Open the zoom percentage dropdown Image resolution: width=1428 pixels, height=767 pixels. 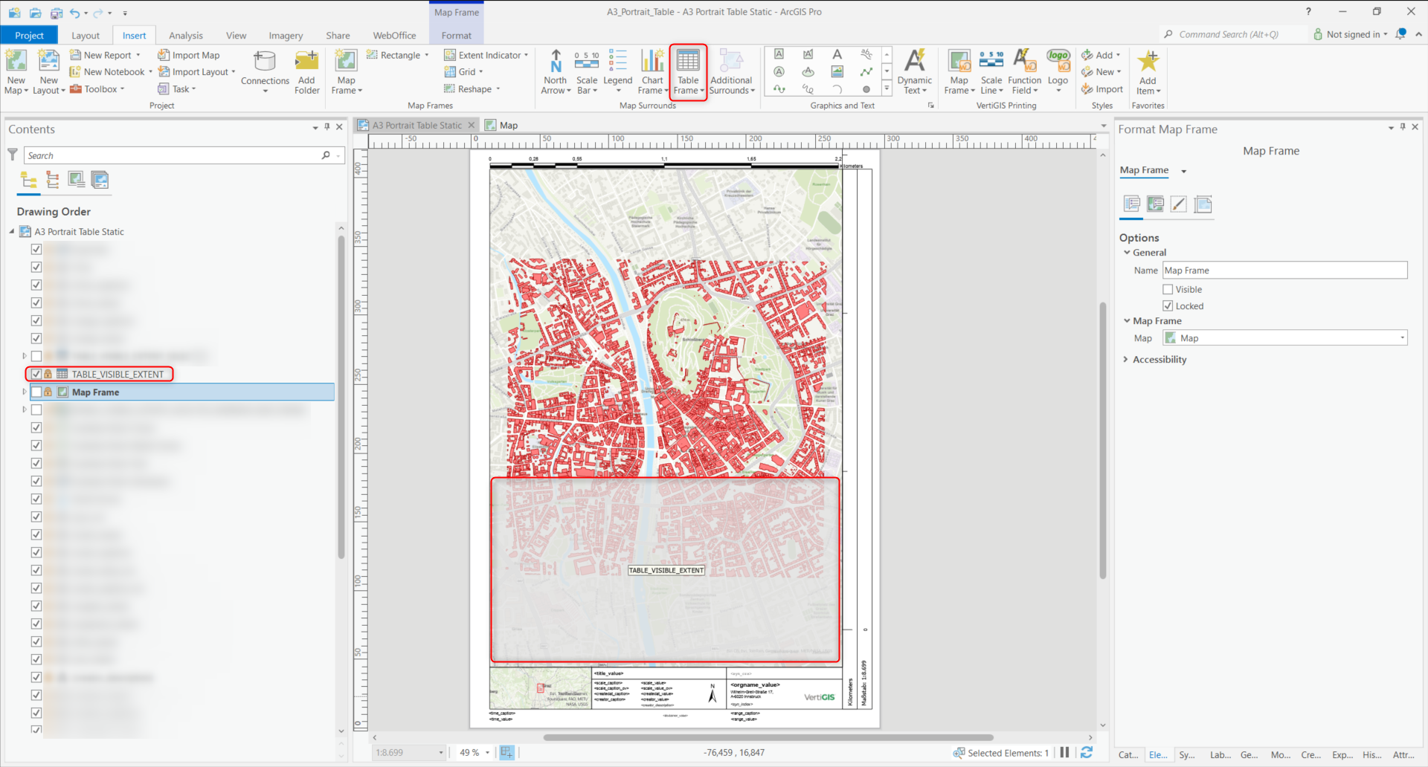pyautogui.click(x=487, y=752)
